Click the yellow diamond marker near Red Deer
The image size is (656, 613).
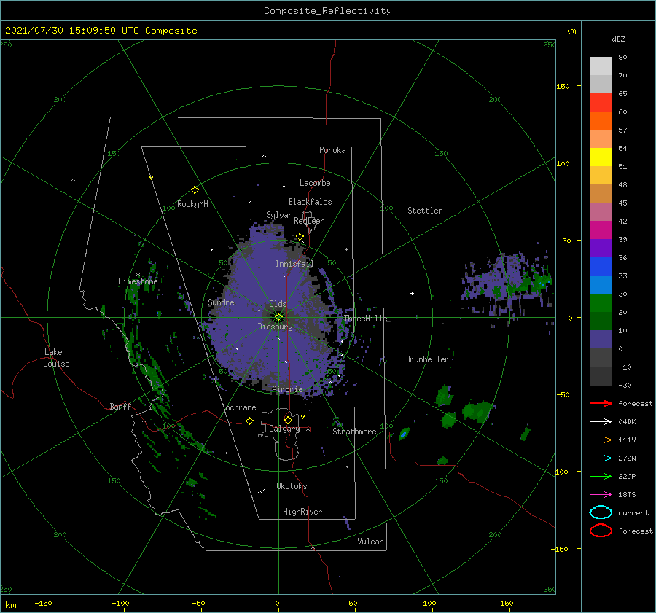click(300, 237)
